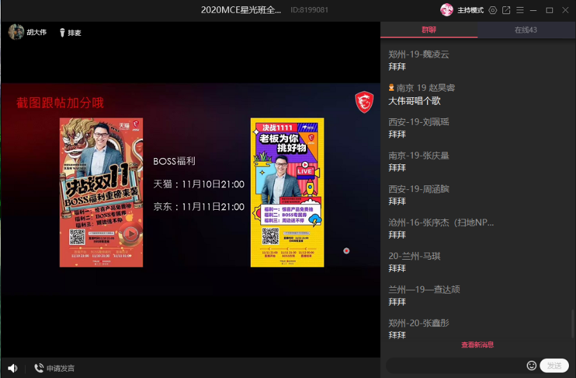Mute the speaker volume icon
576x378 pixels.
pos(13,368)
